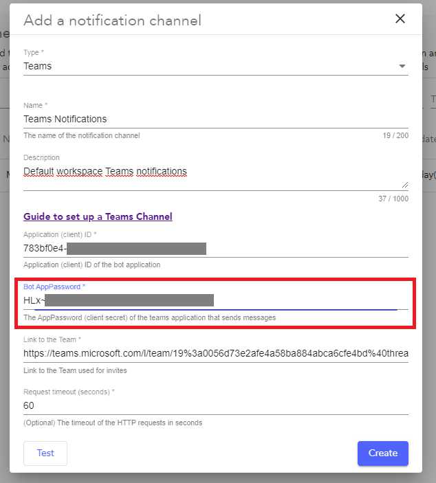
Task: Edit the Description text area
Action: [216, 177]
